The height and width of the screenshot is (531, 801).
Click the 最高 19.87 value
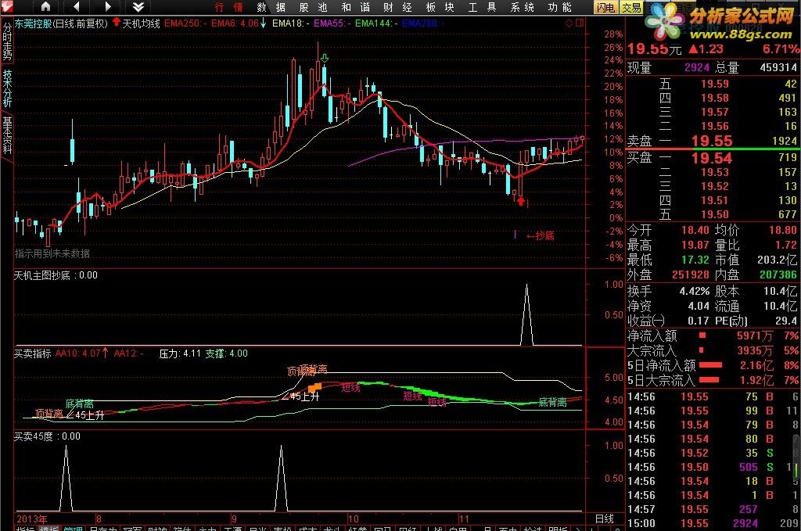tap(695, 245)
